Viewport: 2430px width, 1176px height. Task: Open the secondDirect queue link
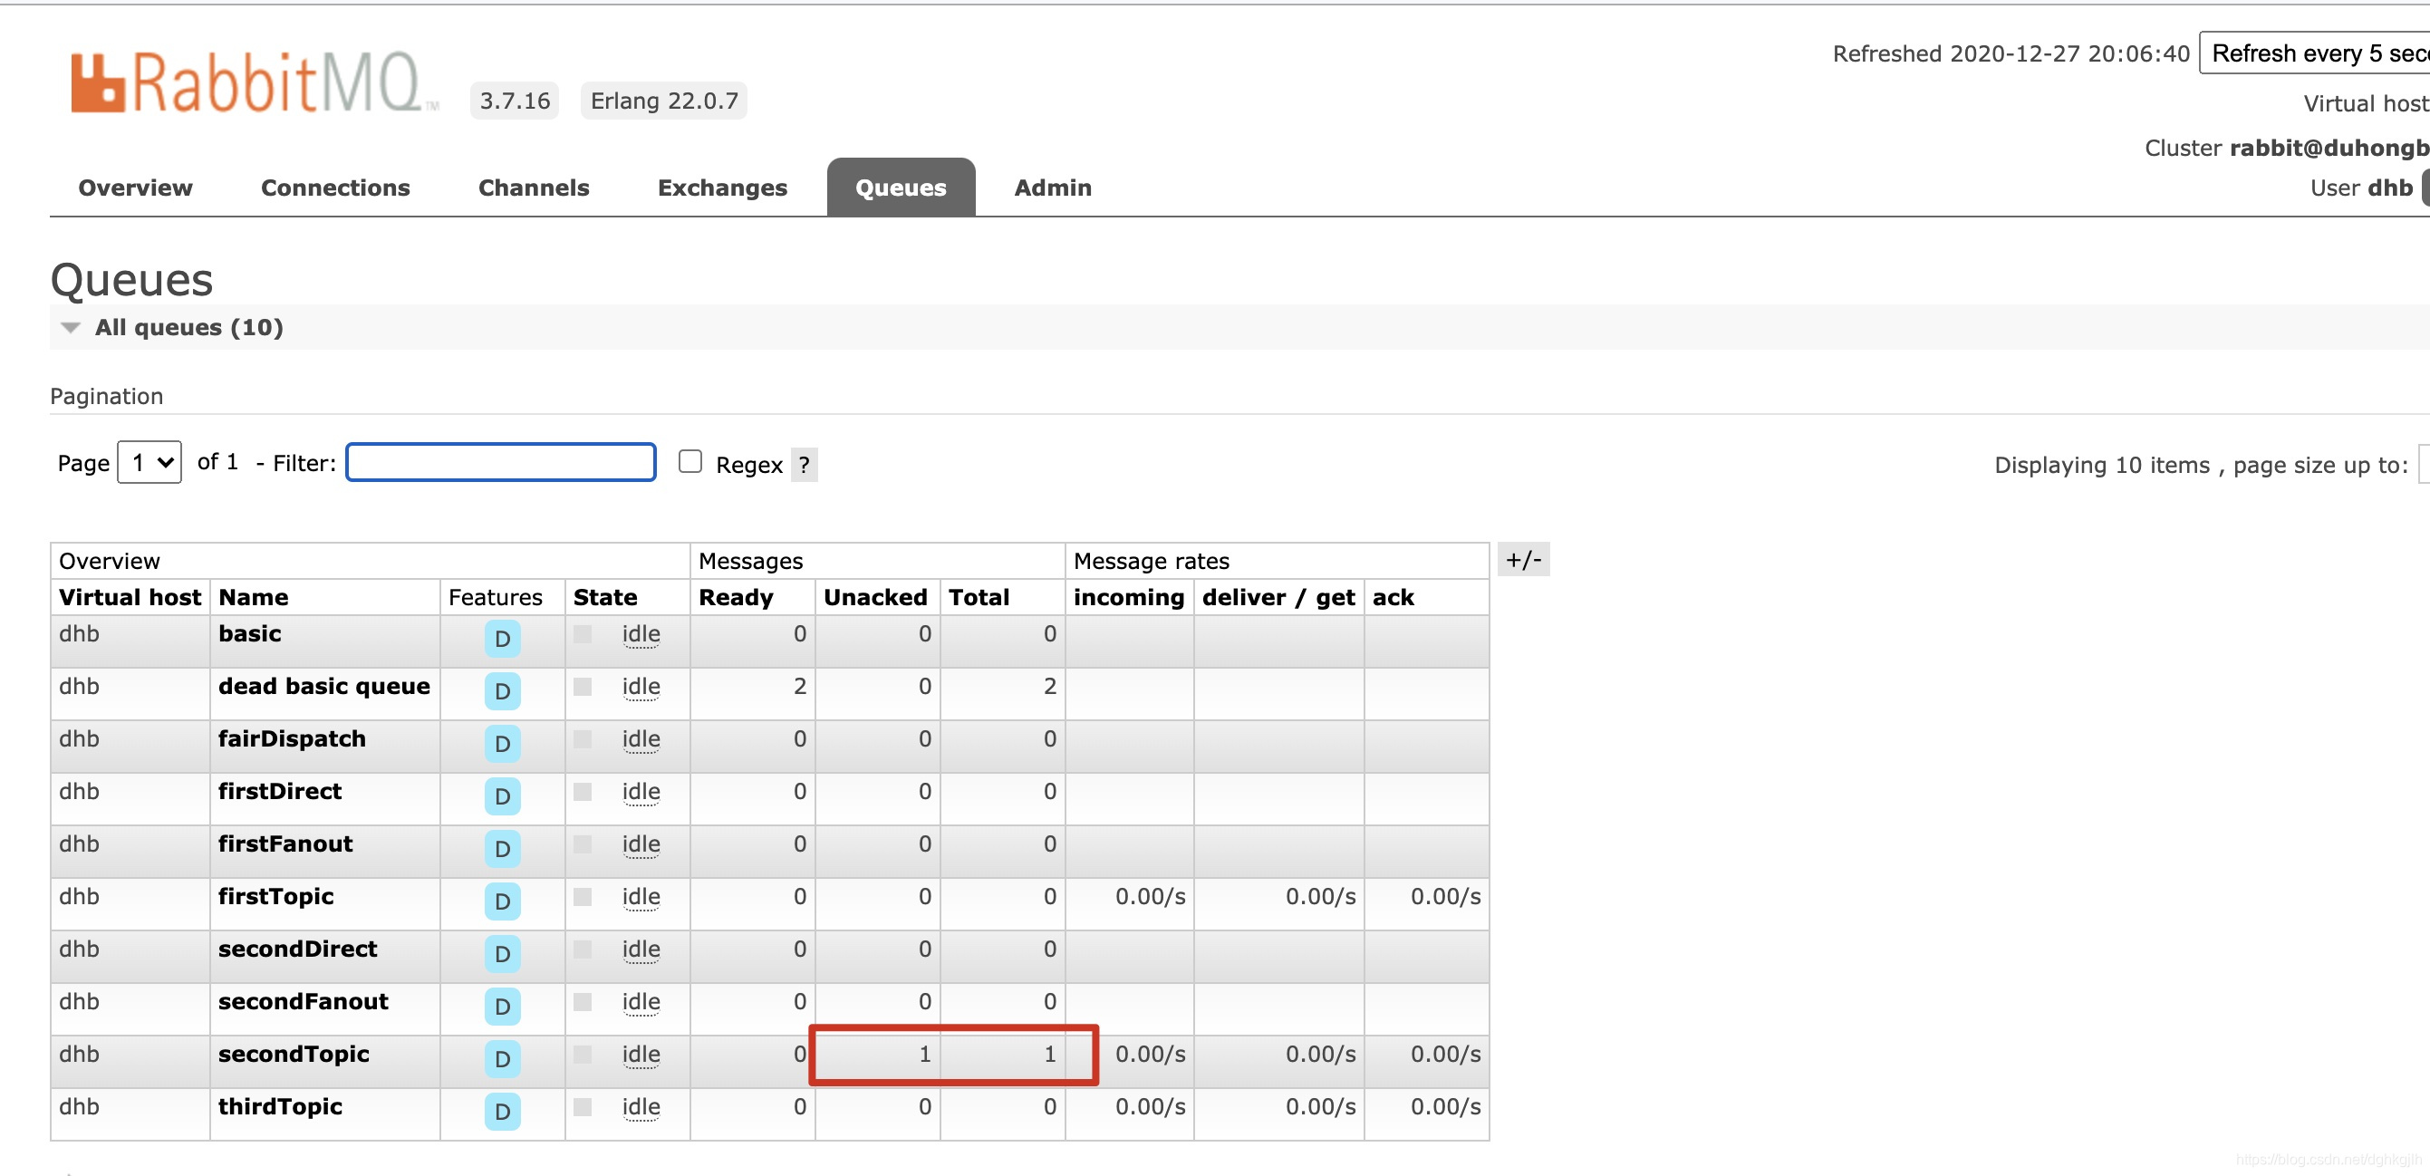pos(298,949)
